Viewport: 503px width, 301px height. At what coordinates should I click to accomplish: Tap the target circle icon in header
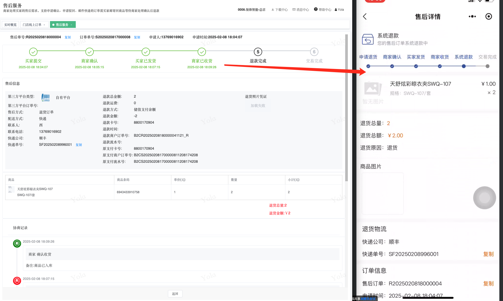pos(489,17)
